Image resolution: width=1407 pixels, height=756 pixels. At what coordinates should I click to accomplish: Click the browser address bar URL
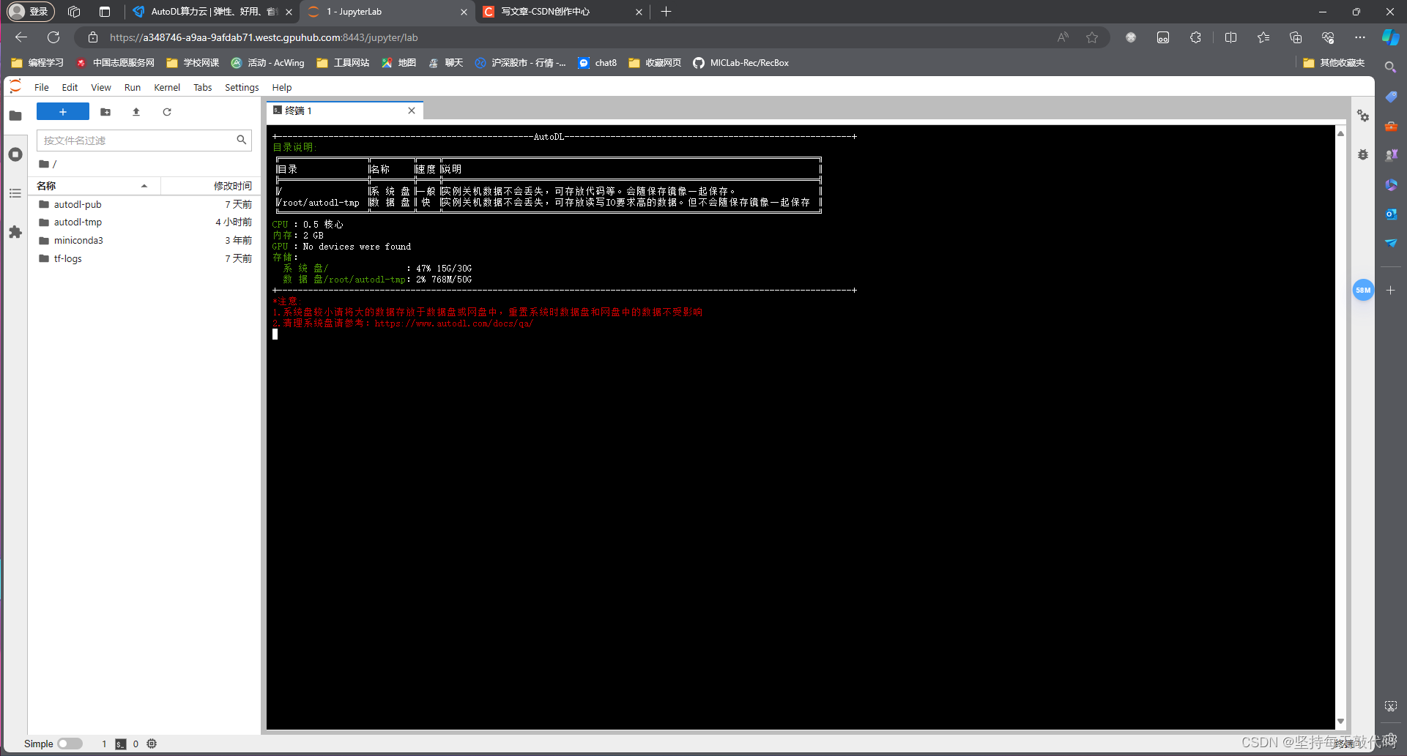(264, 37)
